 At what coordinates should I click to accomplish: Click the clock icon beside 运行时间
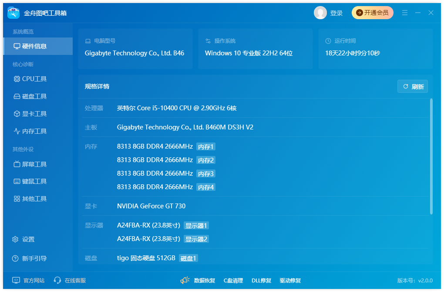[x=328, y=41]
